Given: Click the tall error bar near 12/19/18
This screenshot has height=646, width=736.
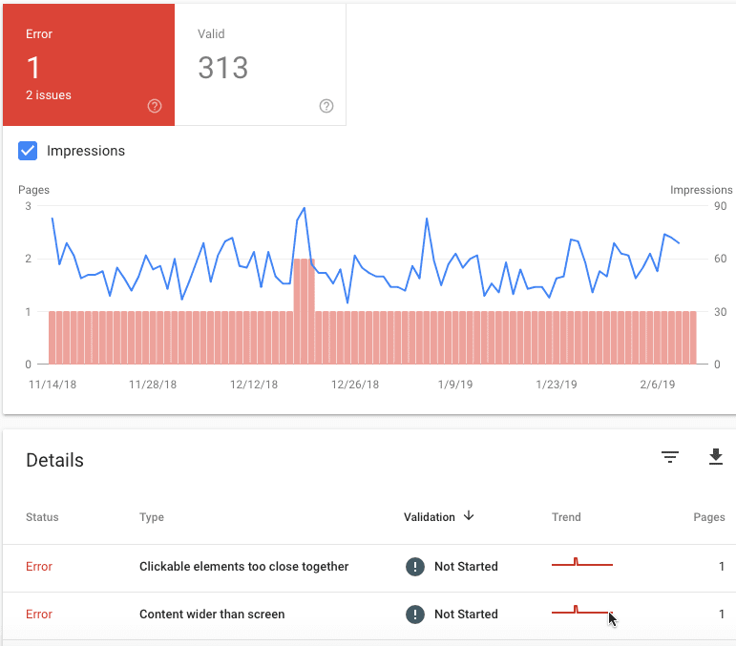Looking at the screenshot, I should pyautogui.click(x=305, y=311).
